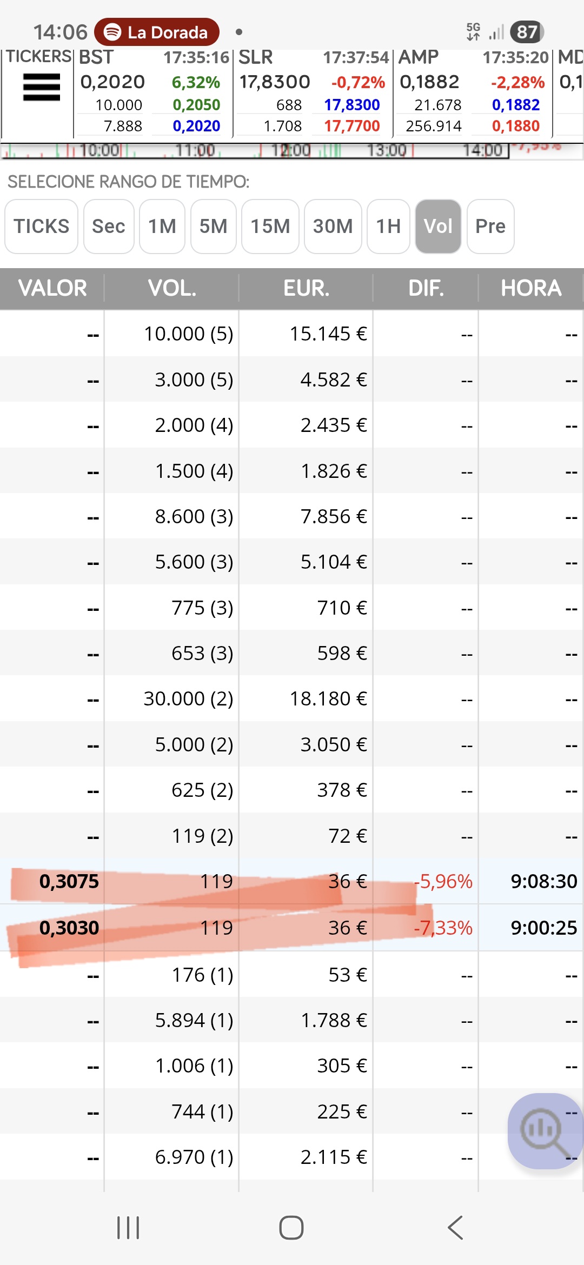Select the 1H tab

(388, 227)
